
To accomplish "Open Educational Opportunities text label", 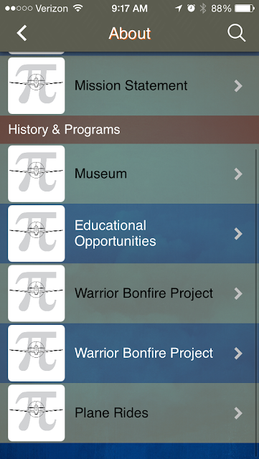I will tap(115, 233).
